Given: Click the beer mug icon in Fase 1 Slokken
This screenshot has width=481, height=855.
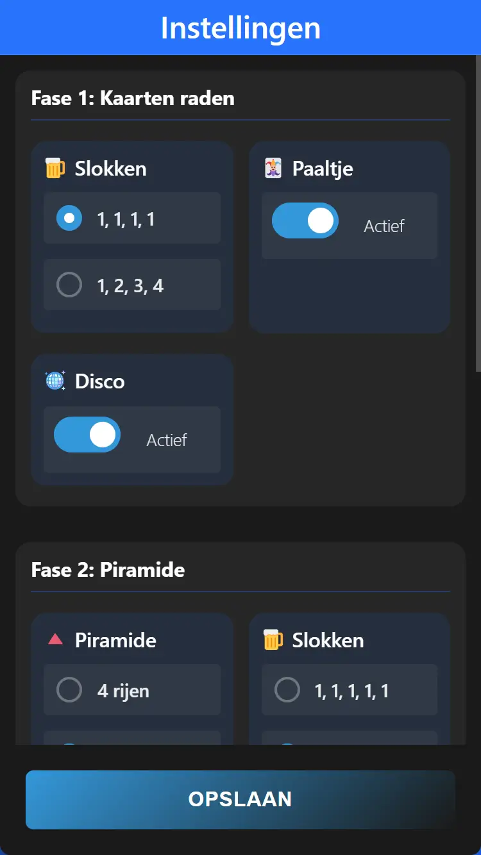Looking at the screenshot, I should pyautogui.click(x=55, y=169).
